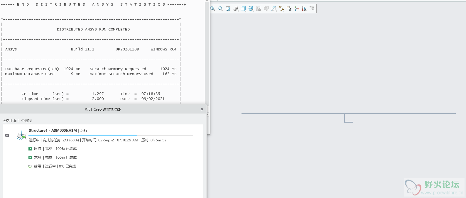466x198 pixels.
Task: Click the Structure1 analysis process icon
Action: tap(21, 136)
